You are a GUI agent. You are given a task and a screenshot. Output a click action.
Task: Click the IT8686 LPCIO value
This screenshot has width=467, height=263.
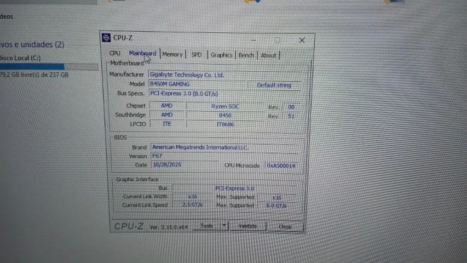[225, 124]
